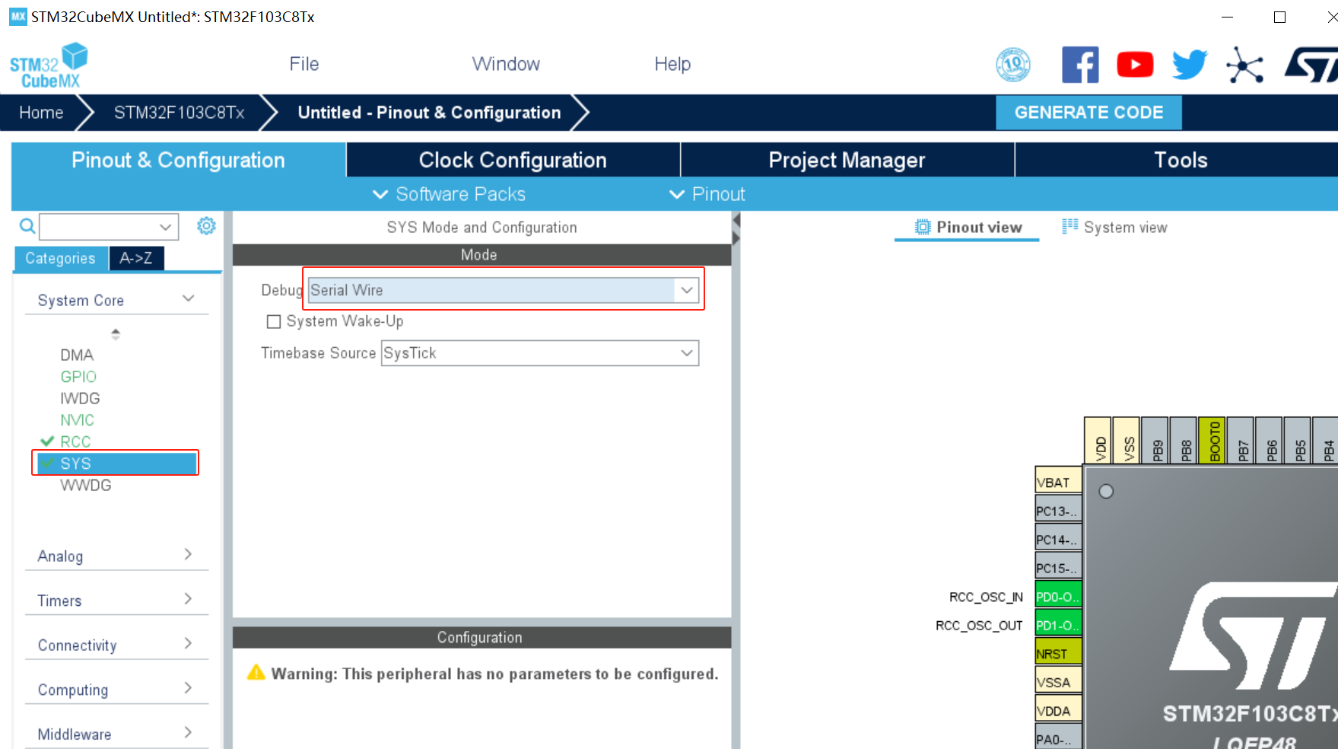Open the Software Packs dropdown

pos(449,194)
